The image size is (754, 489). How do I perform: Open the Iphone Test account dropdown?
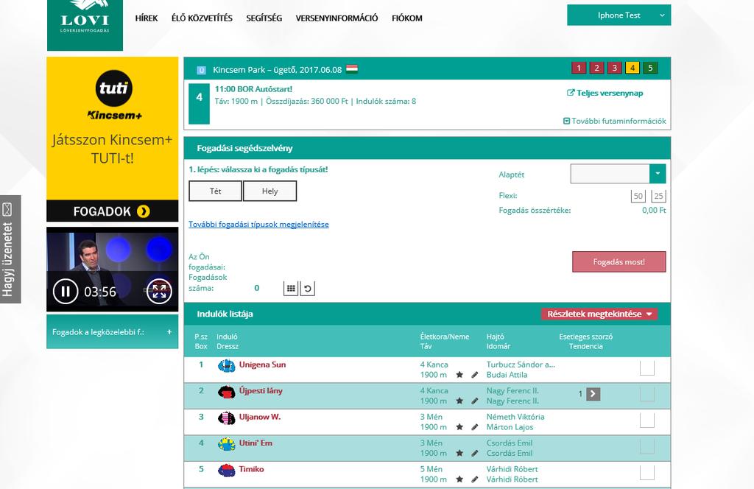pyautogui.click(x=619, y=15)
